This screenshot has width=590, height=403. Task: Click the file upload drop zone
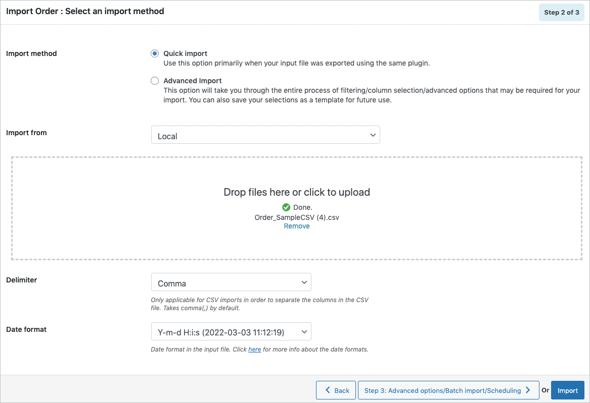(297, 192)
